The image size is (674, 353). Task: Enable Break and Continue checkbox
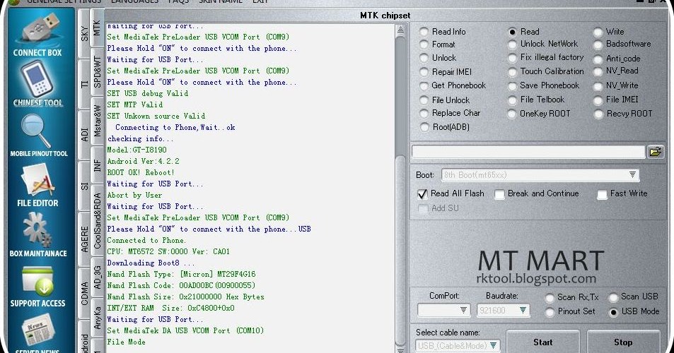[x=499, y=194]
